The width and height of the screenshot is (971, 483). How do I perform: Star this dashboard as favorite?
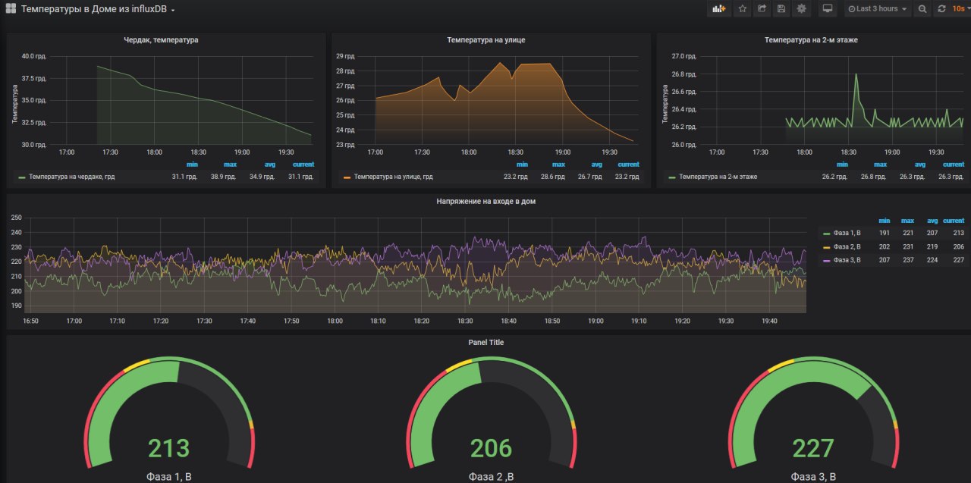tap(743, 9)
